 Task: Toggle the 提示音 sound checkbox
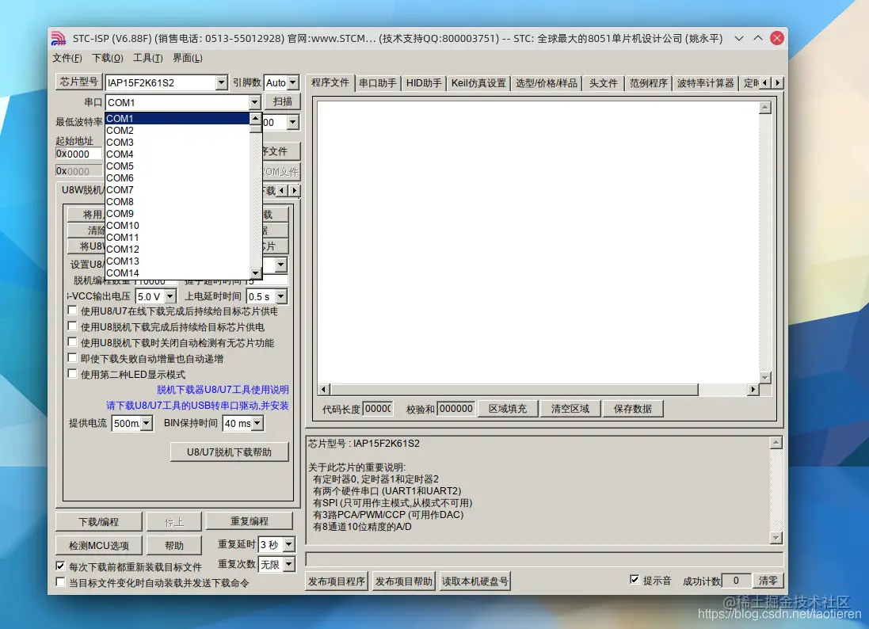point(635,580)
